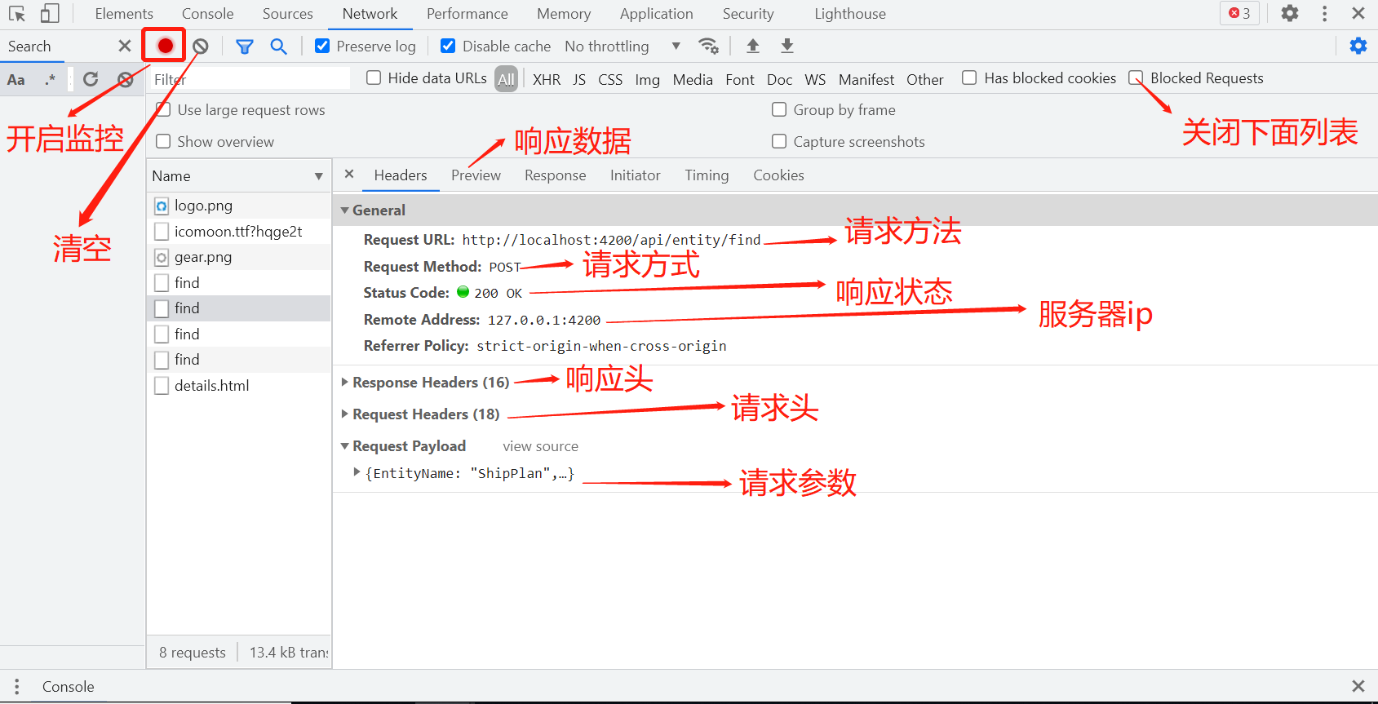The height and width of the screenshot is (704, 1378).
Task: Toggle regular expression search option
Action: (51, 79)
